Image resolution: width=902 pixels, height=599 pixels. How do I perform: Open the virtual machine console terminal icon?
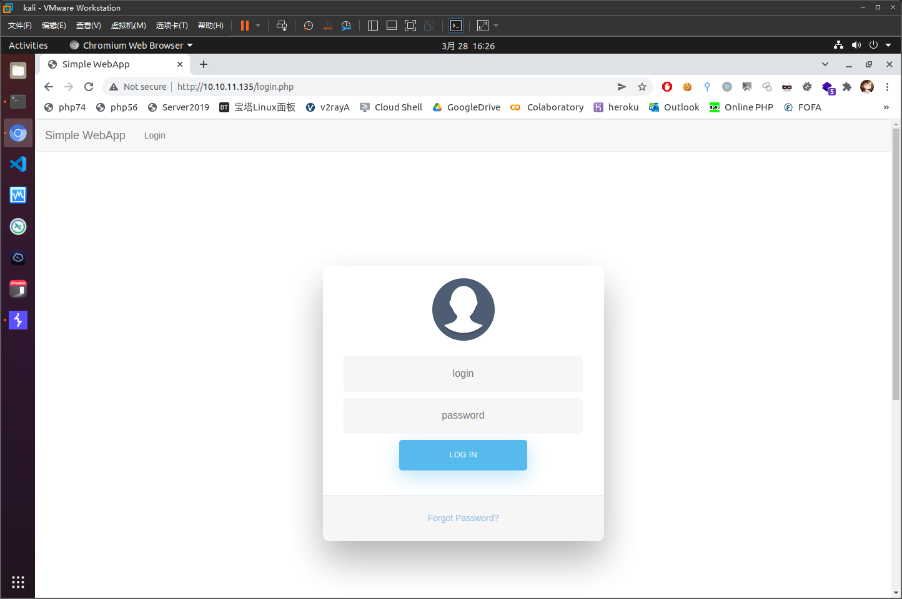[x=456, y=26]
